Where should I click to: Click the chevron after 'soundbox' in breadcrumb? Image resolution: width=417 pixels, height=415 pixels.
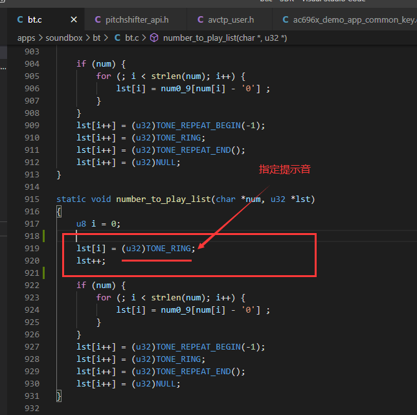pos(88,38)
